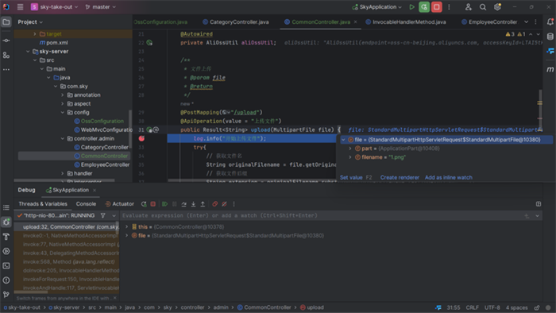The width and height of the screenshot is (556, 313).
Task: Open View Breakpoints dialog
Action: (215, 204)
